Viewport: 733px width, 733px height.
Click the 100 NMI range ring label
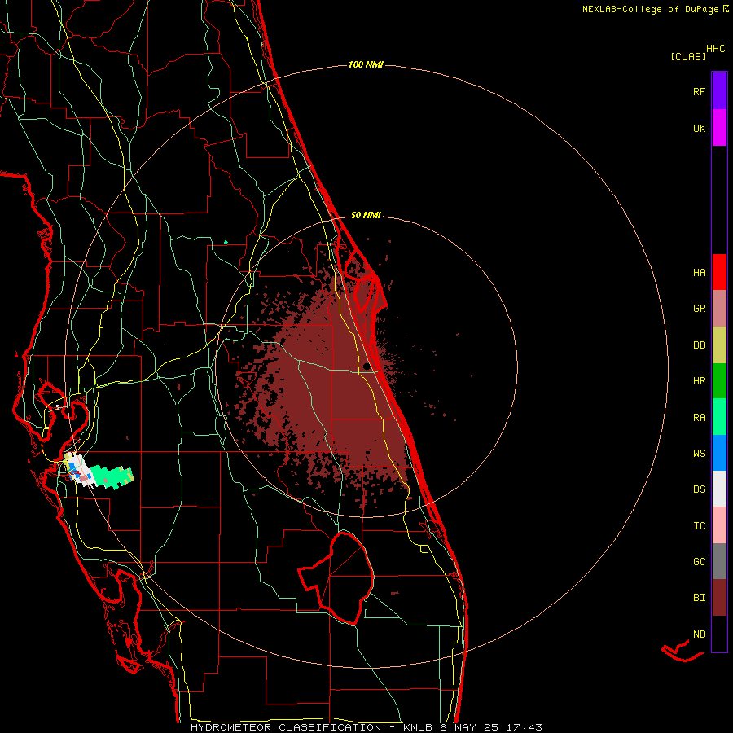[x=366, y=64]
